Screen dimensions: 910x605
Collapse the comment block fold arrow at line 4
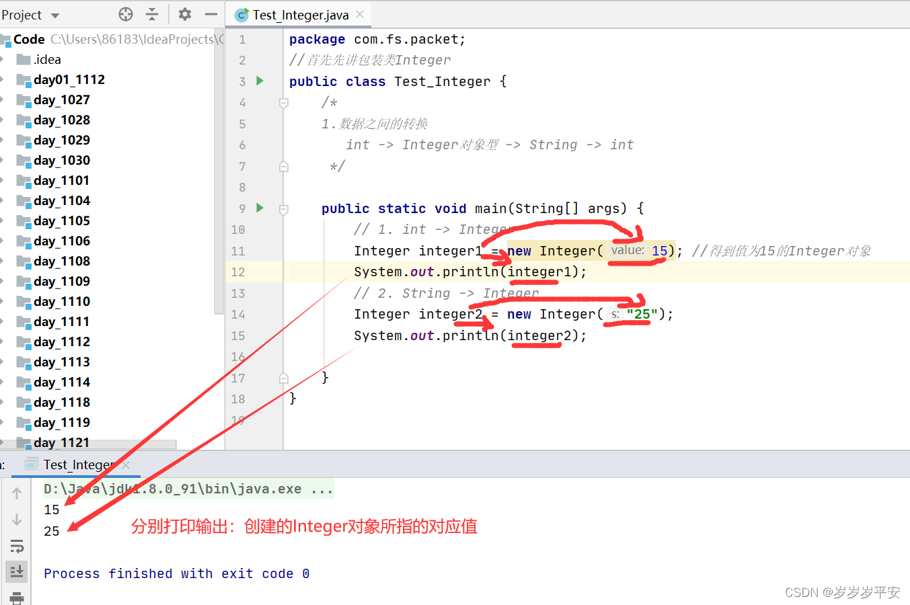point(283,102)
